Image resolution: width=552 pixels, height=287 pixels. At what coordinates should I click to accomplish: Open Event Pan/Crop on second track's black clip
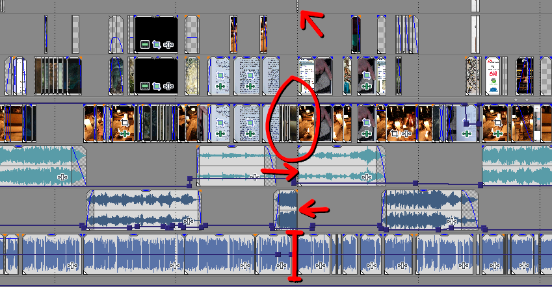point(157,86)
